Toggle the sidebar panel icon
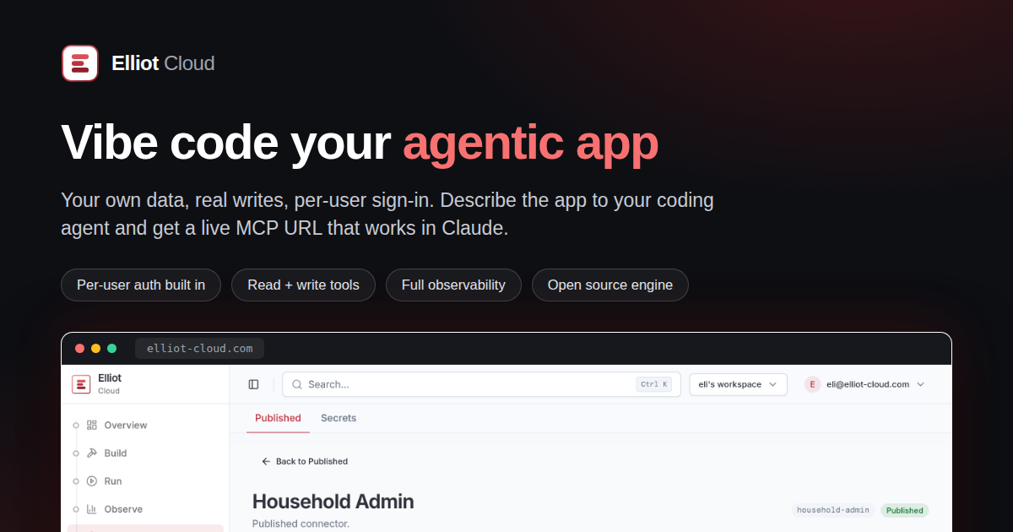The height and width of the screenshot is (532, 1013). (x=253, y=384)
